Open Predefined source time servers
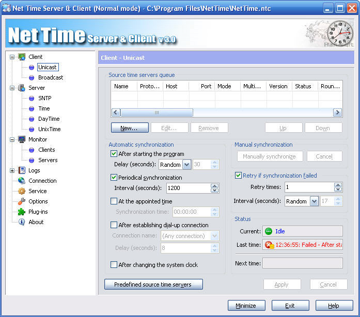The image size is (360, 317). 153,284
